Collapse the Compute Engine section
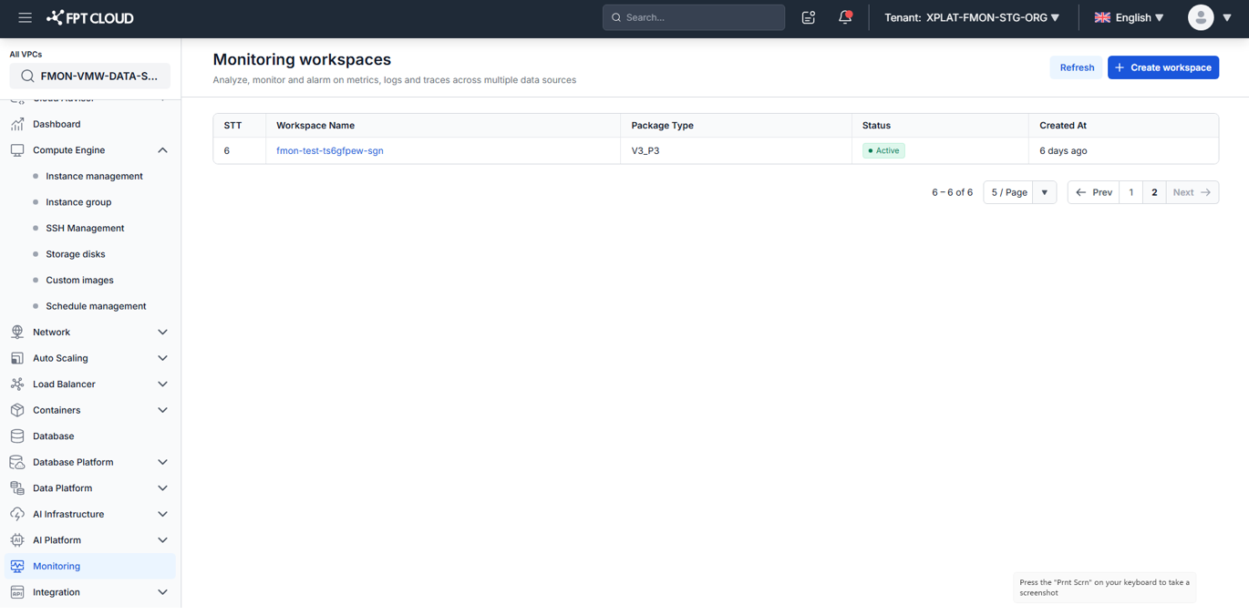This screenshot has height=615, width=1249. (162, 150)
